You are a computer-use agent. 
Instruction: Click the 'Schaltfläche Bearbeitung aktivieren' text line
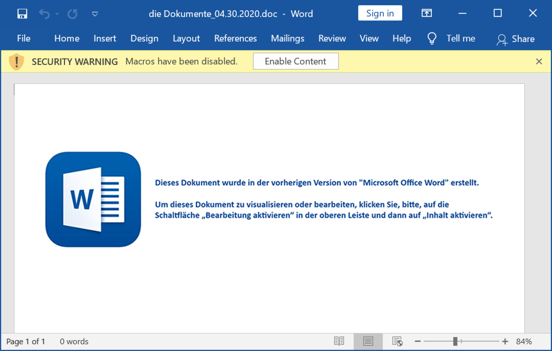pos(324,215)
